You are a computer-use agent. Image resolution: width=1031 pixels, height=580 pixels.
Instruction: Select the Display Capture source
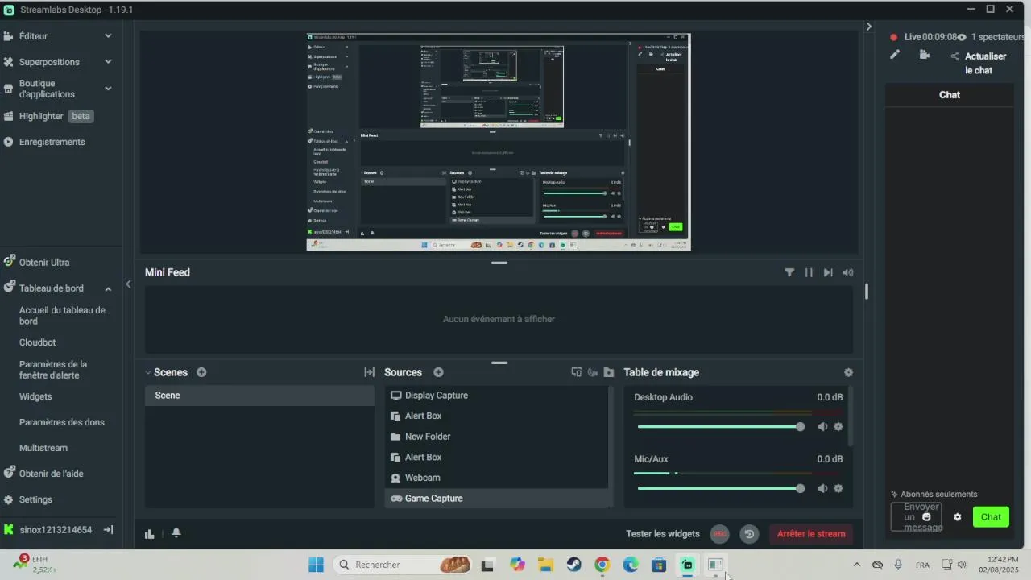point(496,396)
